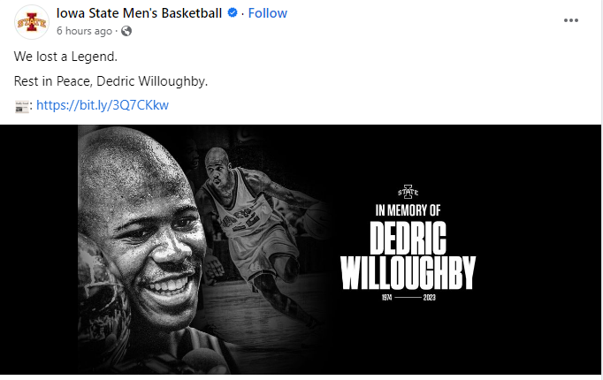Click the "IN MEMORY OF" heading in graphic
Image resolution: width=603 pixels, height=380 pixels.
[x=408, y=210]
